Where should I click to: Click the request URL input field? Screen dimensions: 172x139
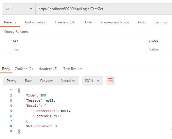tap(104, 9)
